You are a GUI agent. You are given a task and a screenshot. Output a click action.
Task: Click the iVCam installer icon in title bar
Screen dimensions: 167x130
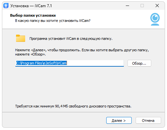(x=6, y=6)
